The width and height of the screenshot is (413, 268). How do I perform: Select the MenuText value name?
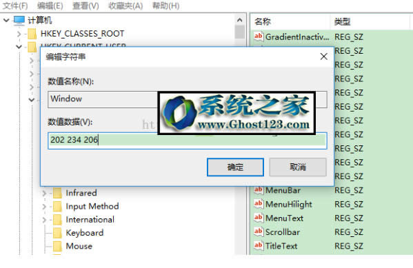point(285,218)
